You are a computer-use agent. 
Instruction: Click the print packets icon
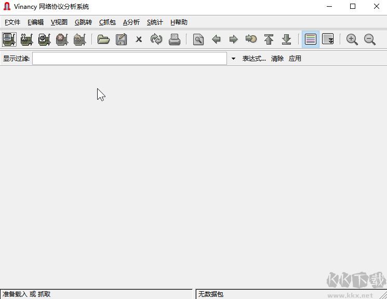point(174,39)
